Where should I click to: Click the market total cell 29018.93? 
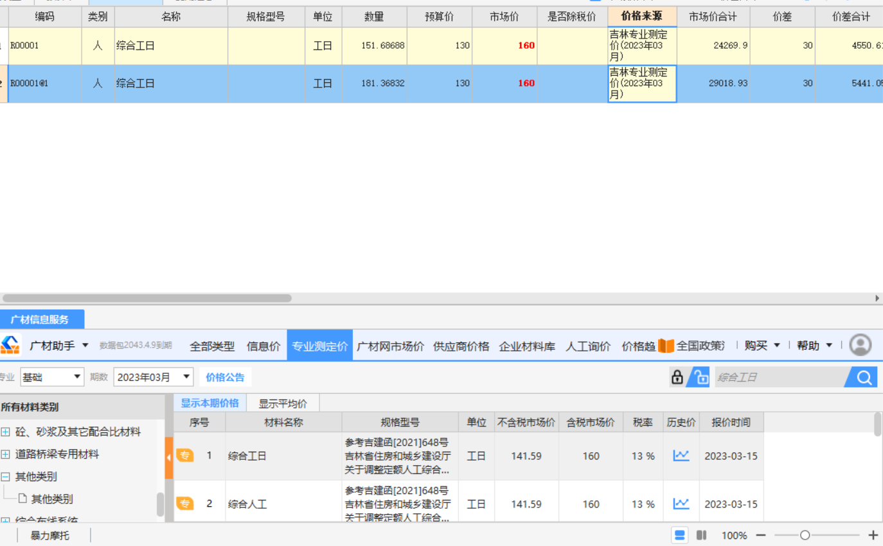coord(713,84)
